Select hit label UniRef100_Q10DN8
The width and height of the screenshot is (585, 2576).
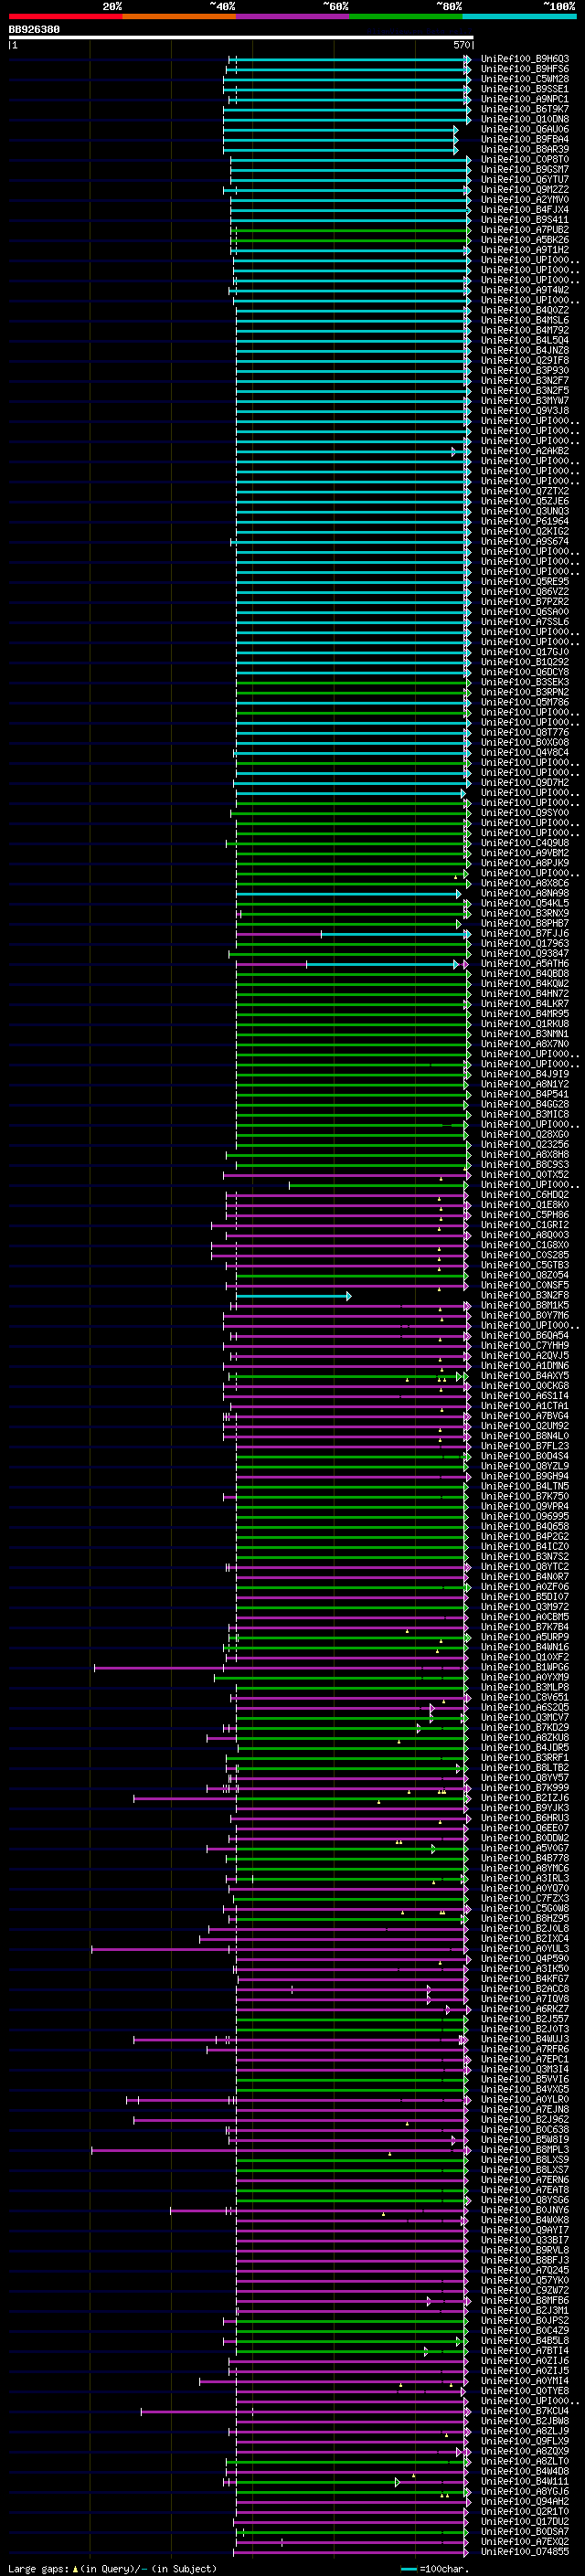pyautogui.click(x=525, y=119)
